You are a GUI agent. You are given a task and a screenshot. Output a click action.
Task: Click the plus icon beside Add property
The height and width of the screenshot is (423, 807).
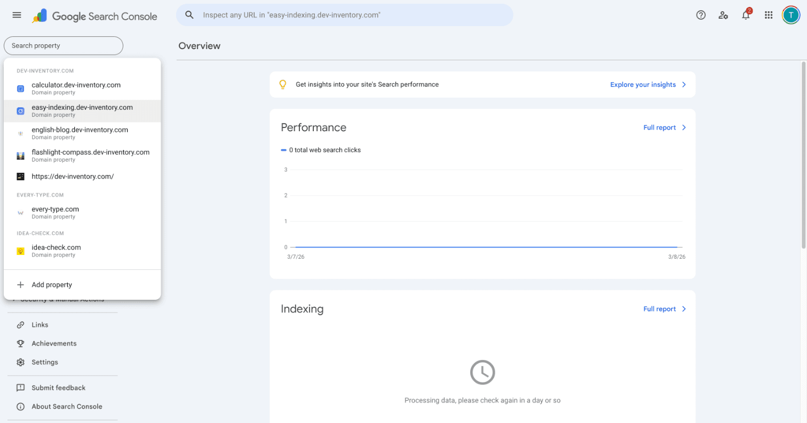click(x=21, y=285)
